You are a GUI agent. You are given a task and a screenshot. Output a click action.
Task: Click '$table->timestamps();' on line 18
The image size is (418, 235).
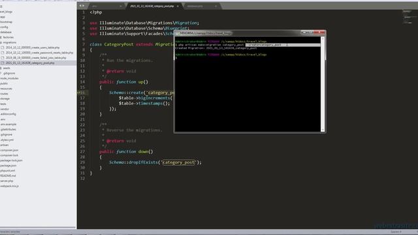coord(144,103)
